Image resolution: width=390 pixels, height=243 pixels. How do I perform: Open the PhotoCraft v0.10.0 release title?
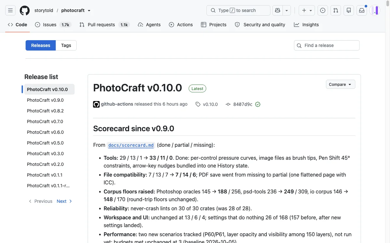[x=137, y=88]
